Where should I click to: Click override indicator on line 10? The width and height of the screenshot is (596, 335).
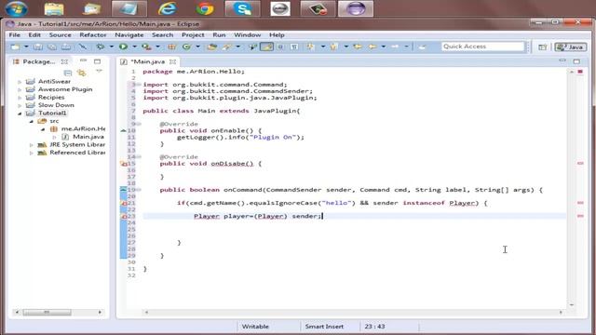click(123, 130)
